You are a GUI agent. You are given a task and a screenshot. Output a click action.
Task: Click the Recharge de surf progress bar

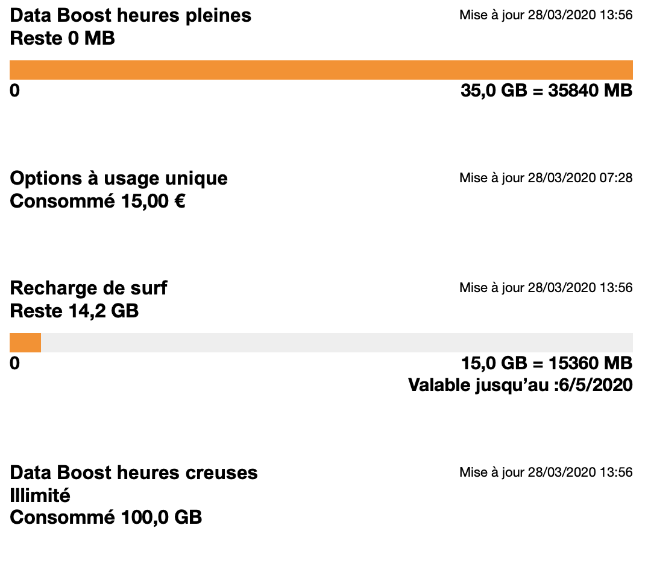click(x=321, y=343)
